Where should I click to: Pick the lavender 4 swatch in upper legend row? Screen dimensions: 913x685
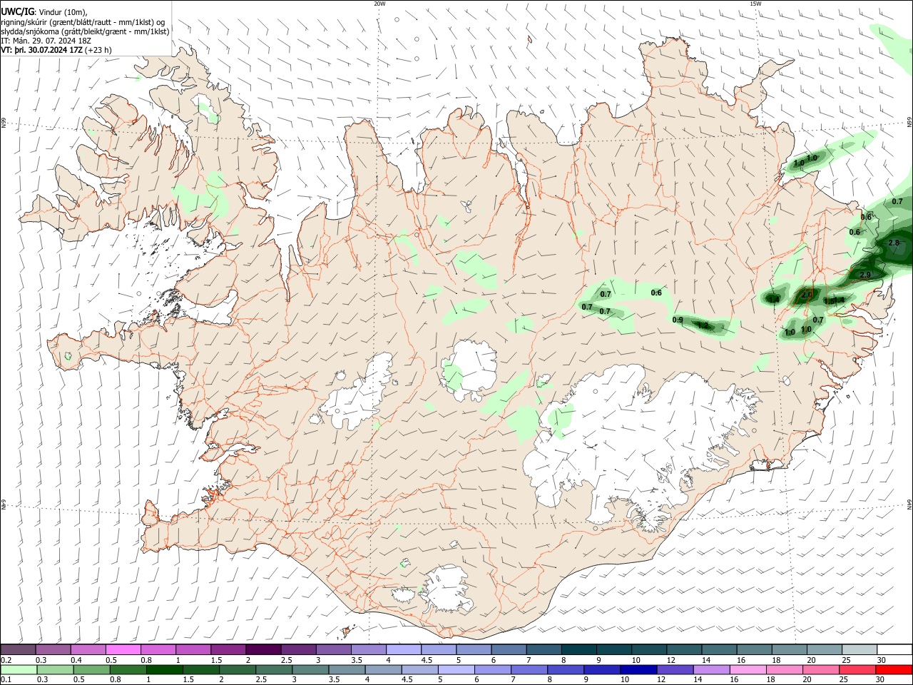pyautogui.click(x=403, y=649)
